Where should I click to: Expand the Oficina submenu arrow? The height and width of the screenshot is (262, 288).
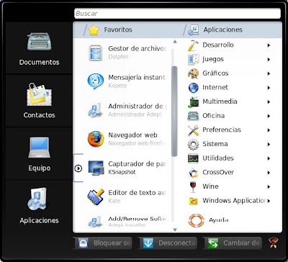[x=269, y=116]
